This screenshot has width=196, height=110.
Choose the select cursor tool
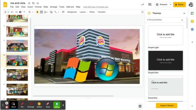click(37, 12)
